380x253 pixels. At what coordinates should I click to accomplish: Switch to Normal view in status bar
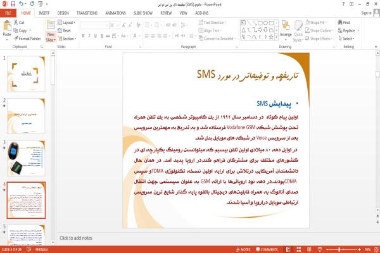(288, 249)
